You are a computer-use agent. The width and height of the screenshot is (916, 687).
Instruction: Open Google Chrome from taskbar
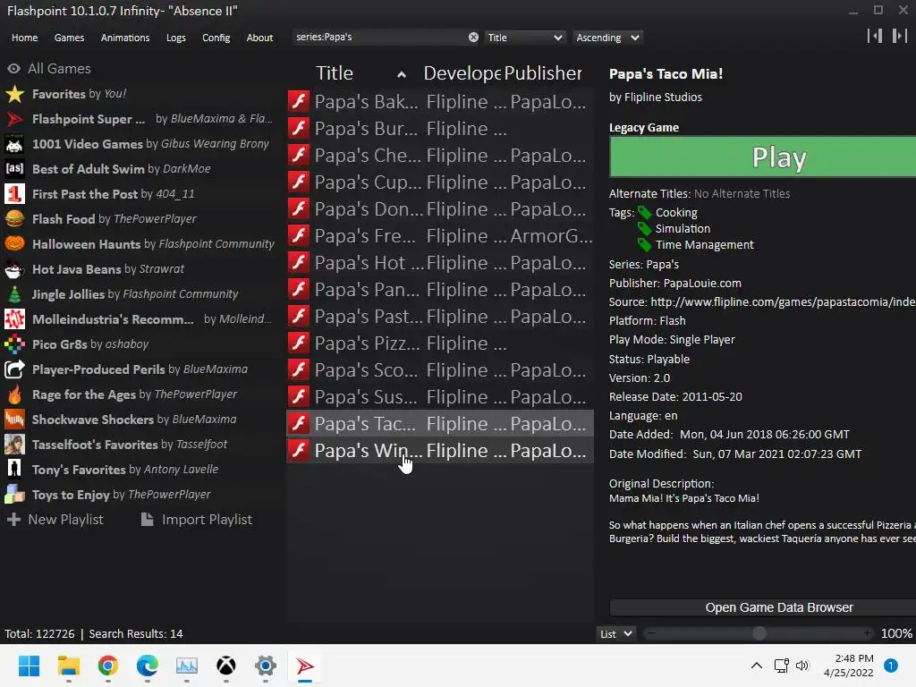click(x=108, y=666)
